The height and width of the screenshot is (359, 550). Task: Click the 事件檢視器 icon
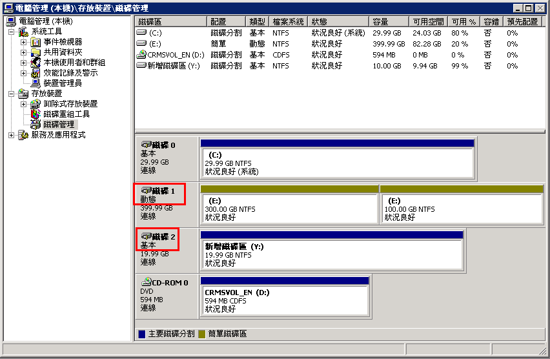tap(36, 43)
